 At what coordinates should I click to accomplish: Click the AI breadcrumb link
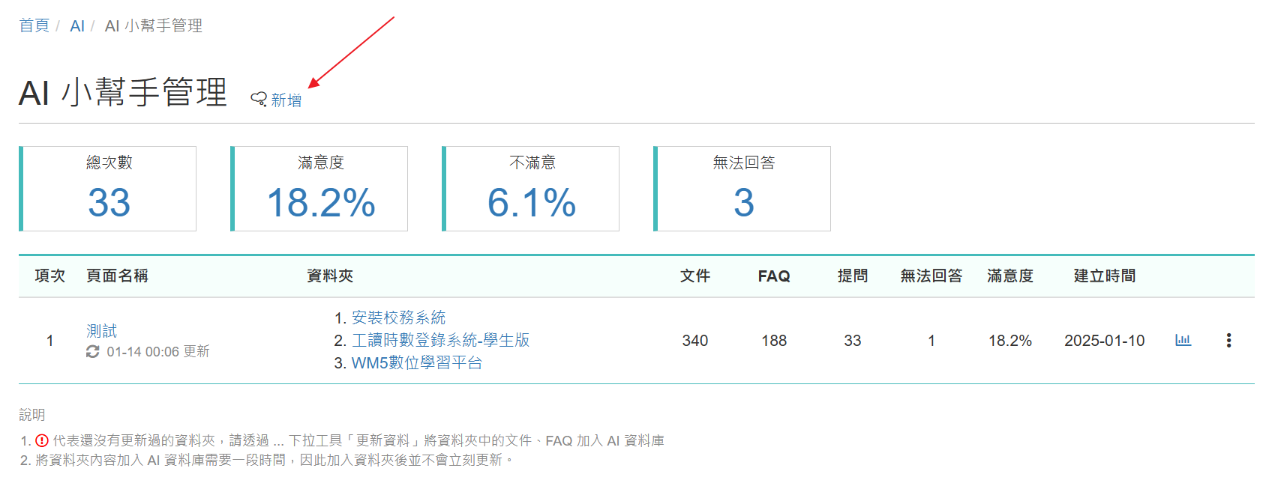click(76, 26)
